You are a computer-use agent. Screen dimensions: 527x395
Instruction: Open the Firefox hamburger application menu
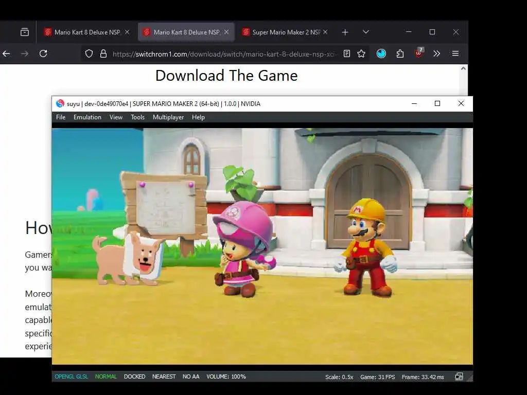click(455, 53)
